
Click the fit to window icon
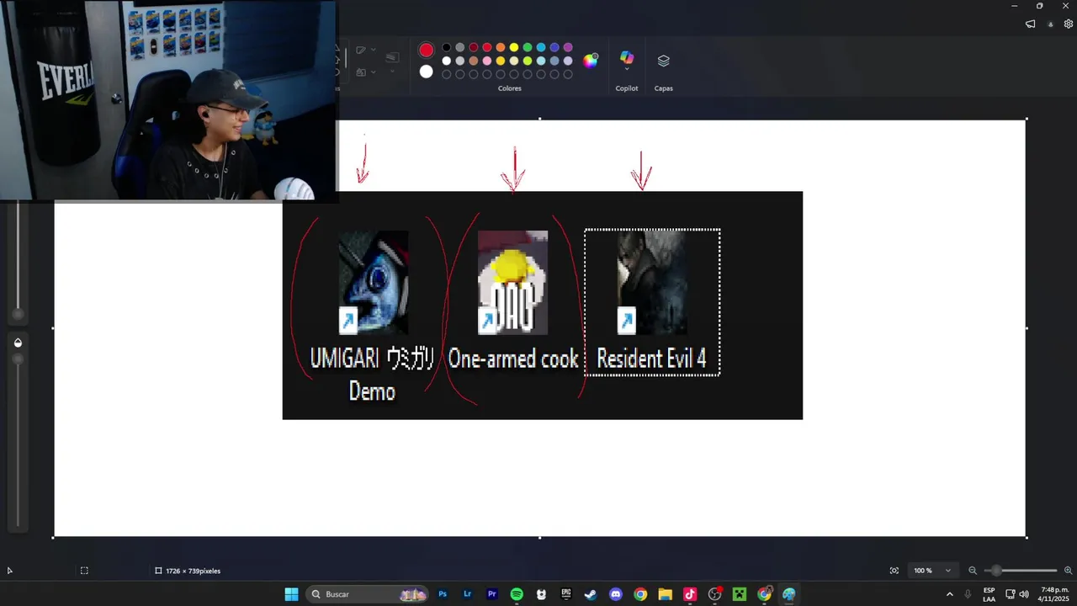pos(894,571)
